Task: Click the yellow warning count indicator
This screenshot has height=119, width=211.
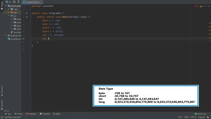Action: (201, 6)
